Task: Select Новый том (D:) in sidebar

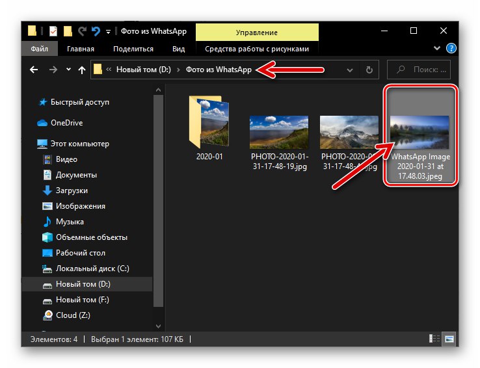Action: [x=87, y=284]
